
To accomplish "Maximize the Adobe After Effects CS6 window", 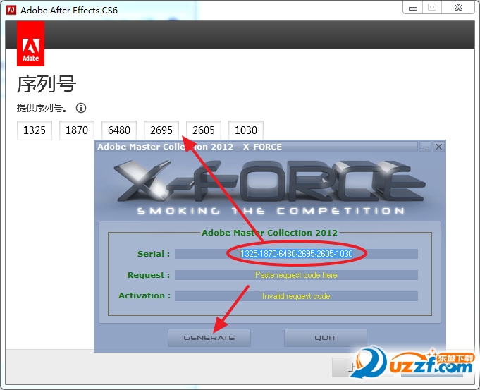I will [x=431, y=8].
